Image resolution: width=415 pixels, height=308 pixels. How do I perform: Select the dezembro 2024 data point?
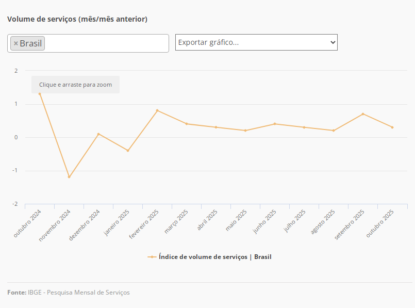[x=98, y=134]
